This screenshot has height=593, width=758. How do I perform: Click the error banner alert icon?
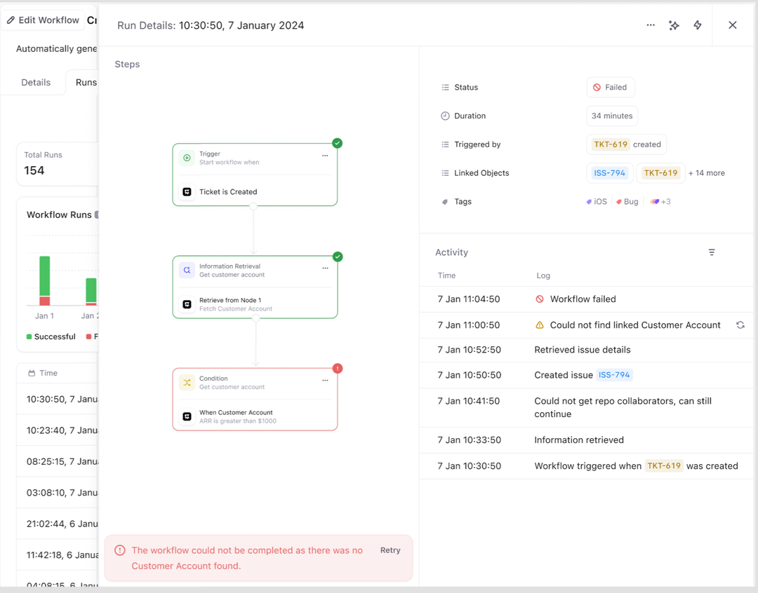(x=119, y=550)
